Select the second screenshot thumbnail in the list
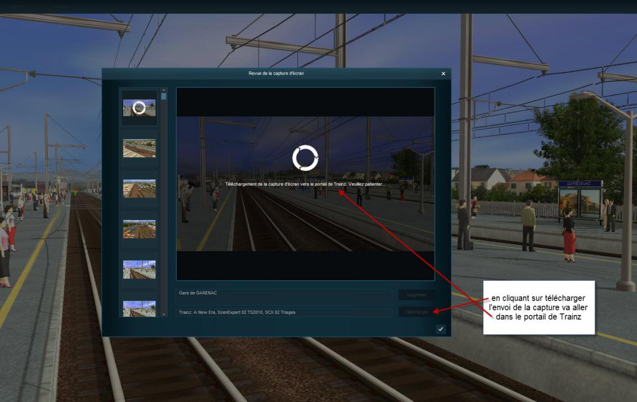 [x=139, y=148]
